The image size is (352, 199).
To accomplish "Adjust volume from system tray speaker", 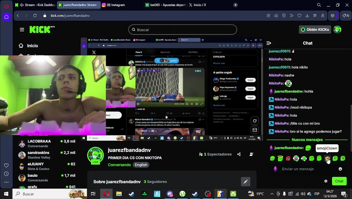I will click(x=303, y=194).
